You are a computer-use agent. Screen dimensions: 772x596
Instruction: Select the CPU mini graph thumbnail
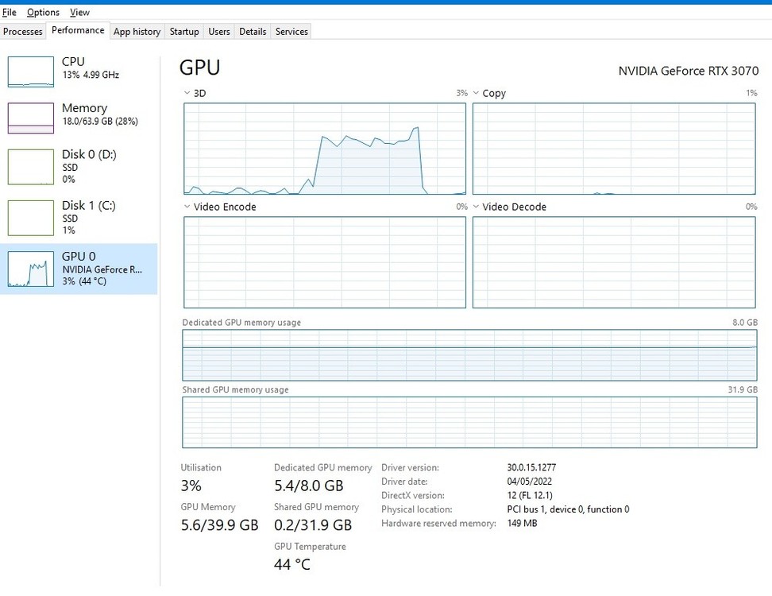point(30,72)
